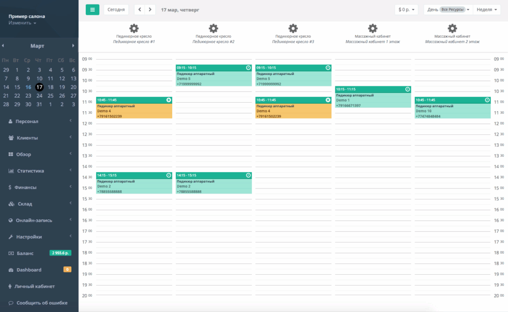Expand the Персонал menu chevron
This screenshot has width=508, height=312.
coord(70,121)
